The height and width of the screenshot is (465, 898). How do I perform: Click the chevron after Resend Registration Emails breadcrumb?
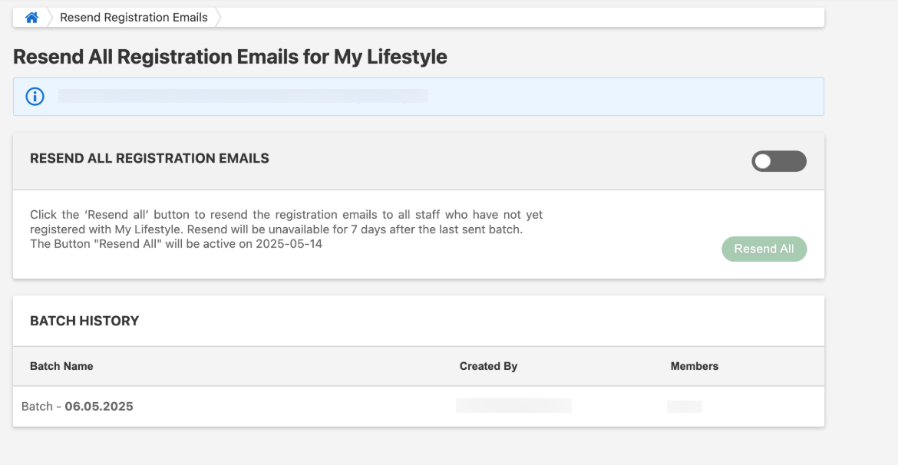218,18
